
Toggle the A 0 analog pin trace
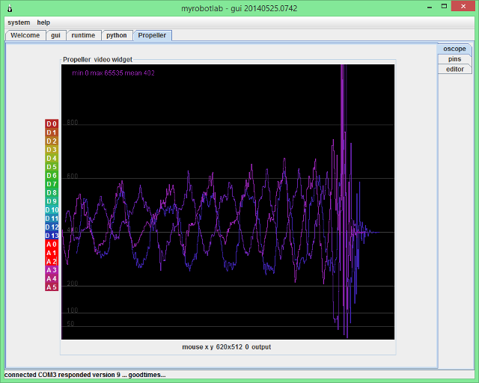tap(52, 244)
